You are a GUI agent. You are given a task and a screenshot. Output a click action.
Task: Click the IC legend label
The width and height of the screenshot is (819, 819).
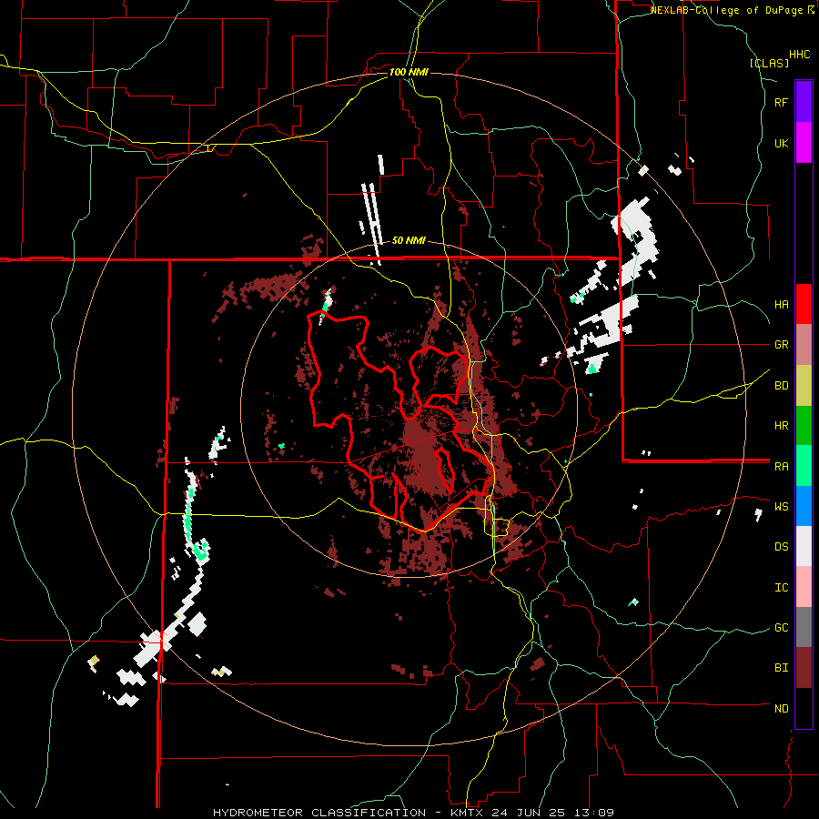pos(781,588)
